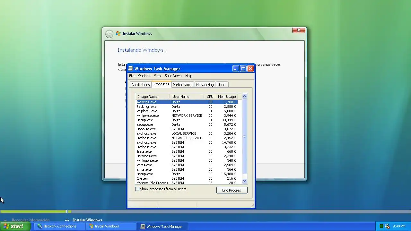Toggle Show processes from all users
The height and width of the screenshot is (231, 411).
point(137,189)
